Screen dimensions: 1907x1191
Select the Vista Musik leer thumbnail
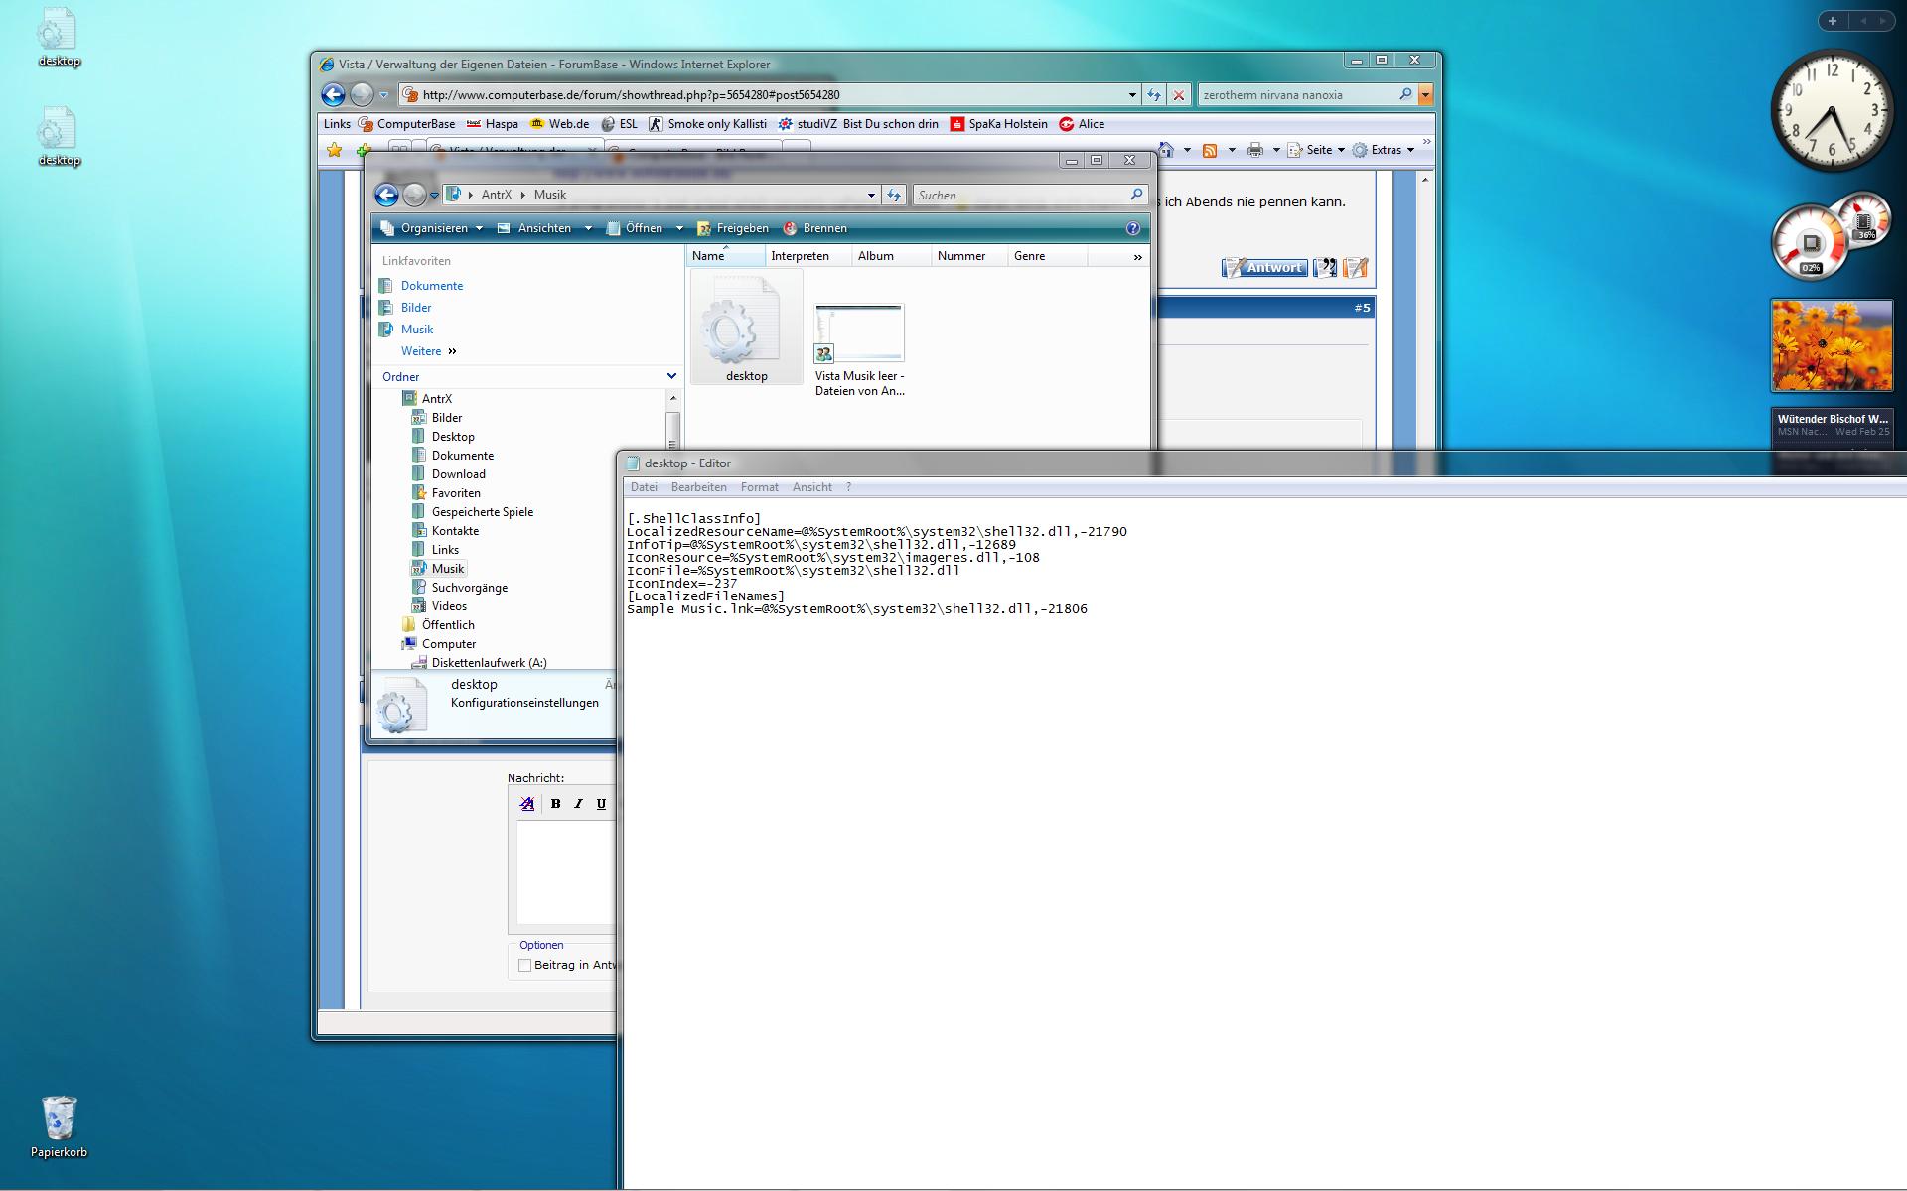859,333
